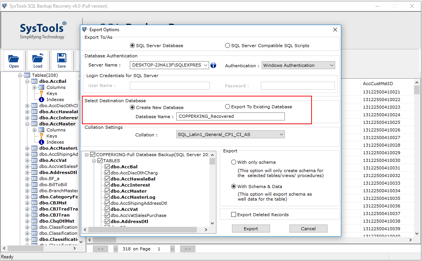Click the Keys icon under dbo.AccBal
This screenshot has width=422, height=261.
coord(42,93)
